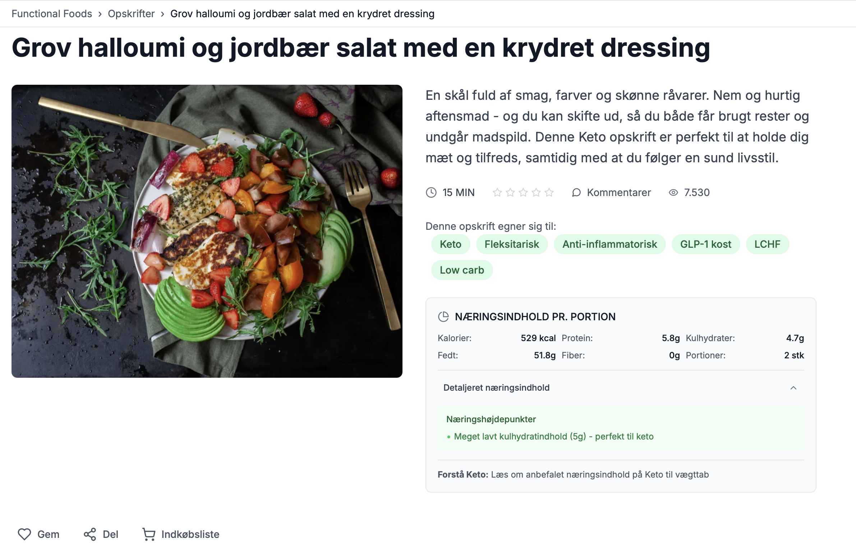
Task: Click the eye icon beside 7.530 views
Action: [673, 192]
